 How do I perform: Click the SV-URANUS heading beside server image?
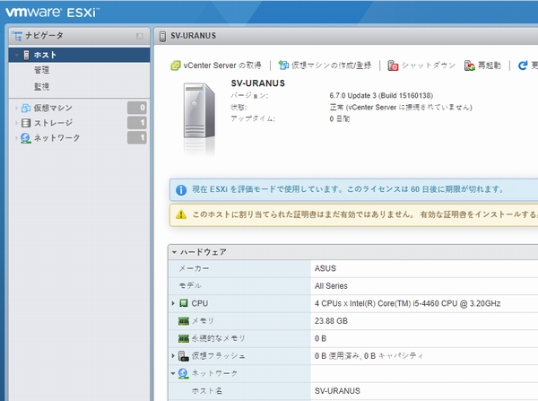click(258, 83)
